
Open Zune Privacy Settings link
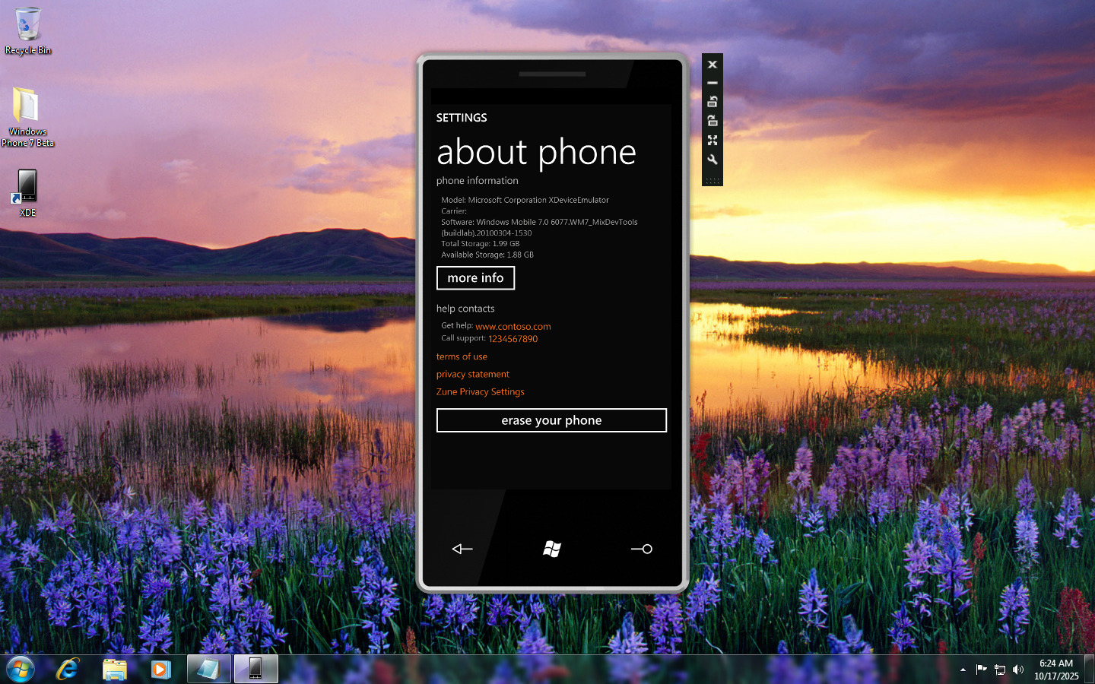click(x=480, y=392)
